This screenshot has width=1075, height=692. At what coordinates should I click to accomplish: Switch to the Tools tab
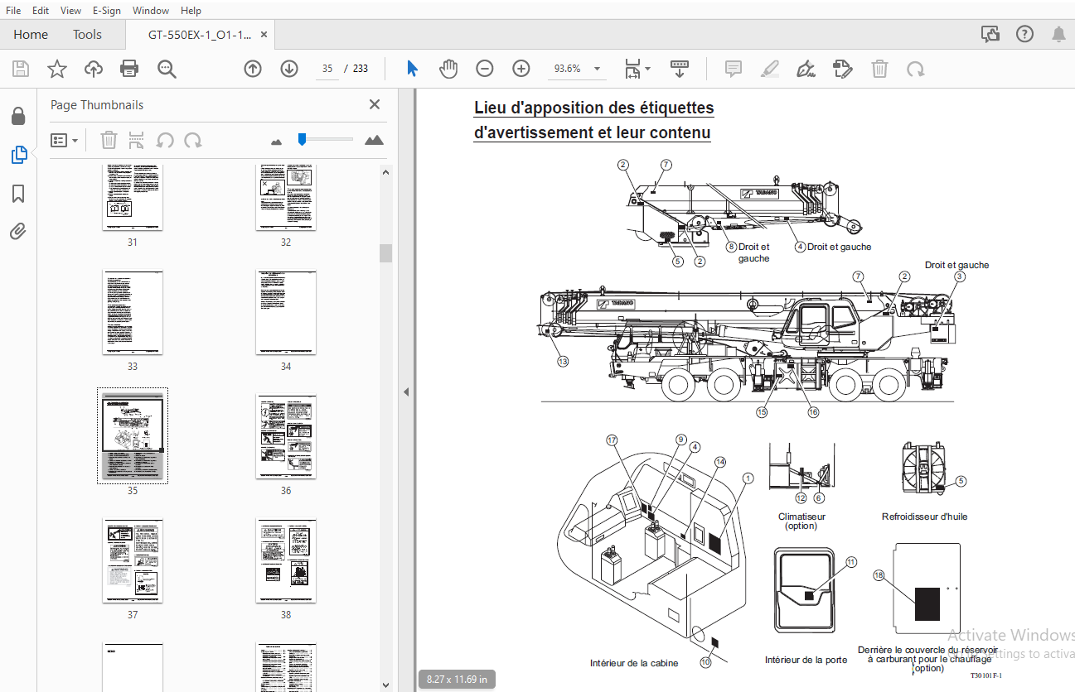87,34
